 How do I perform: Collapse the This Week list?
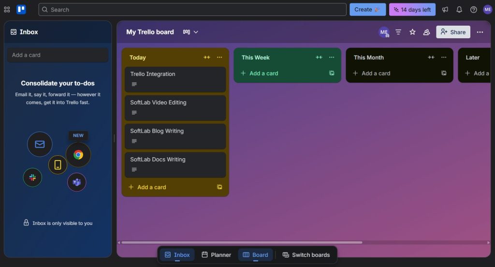pos(319,57)
